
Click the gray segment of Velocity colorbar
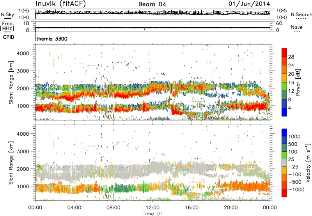coord(284,163)
